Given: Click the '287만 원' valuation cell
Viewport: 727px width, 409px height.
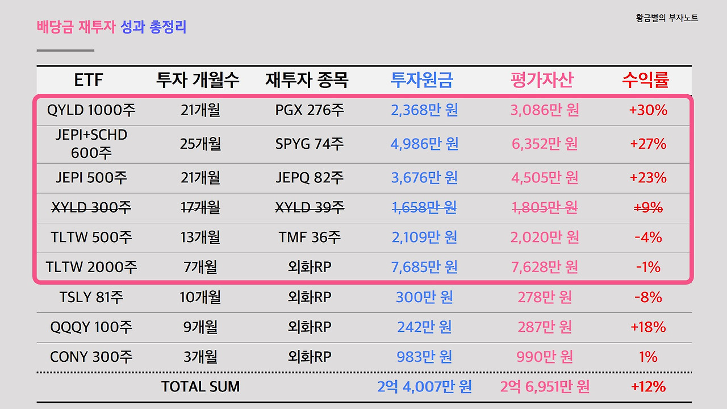Looking at the screenshot, I should pyautogui.click(x=545, y=327).
